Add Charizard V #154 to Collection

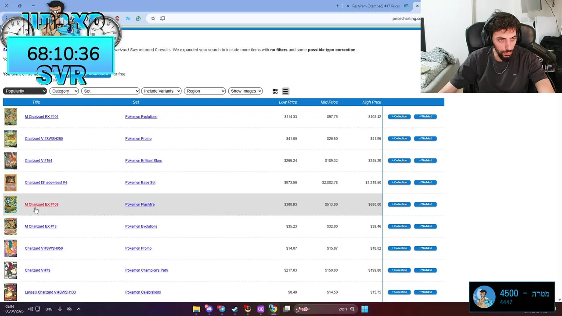pyautogui.click(x=399, y=161)
